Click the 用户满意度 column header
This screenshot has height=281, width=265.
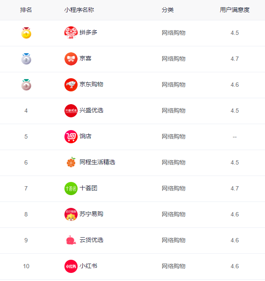pos(234,10)
